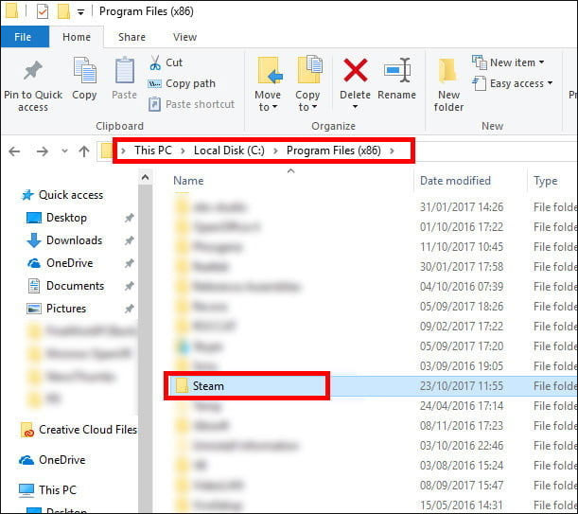Click the pin icon next to Pictures
Viewport: 578px width, 514px height.
pyautogui.click(x=129, y=309)
